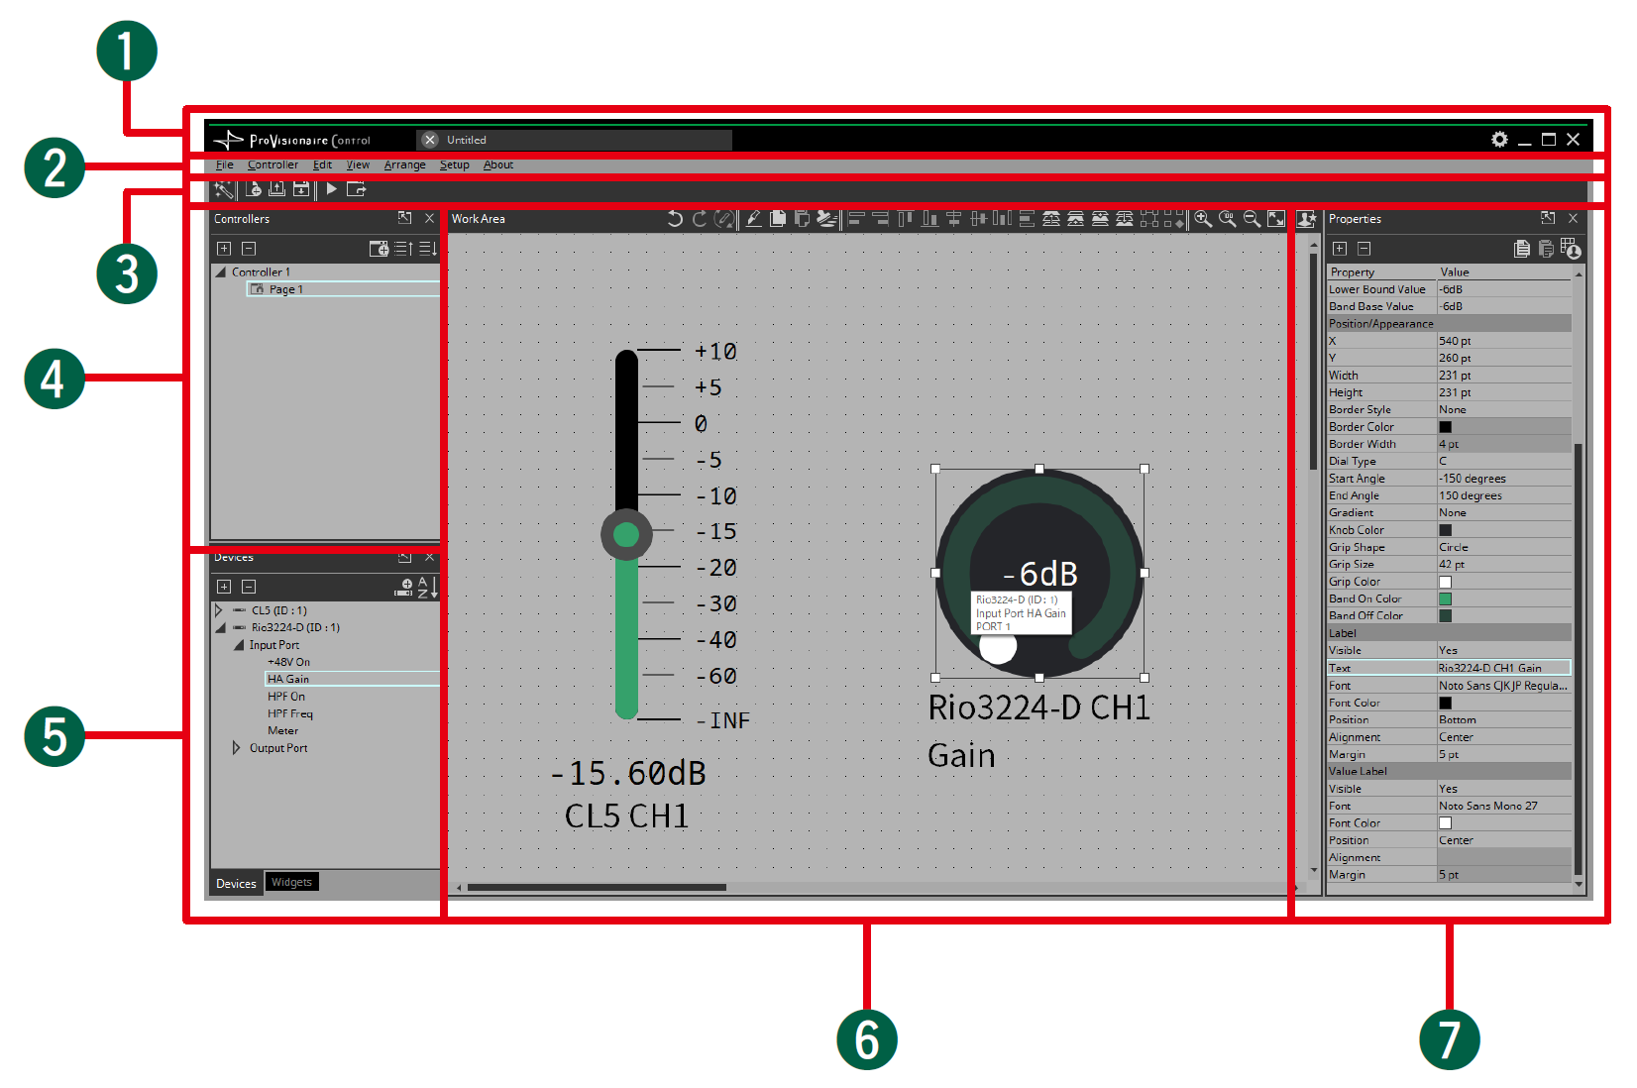Click the Zoom out magnifier icon
The image size is (1637, 1088).
[1252, 219]
